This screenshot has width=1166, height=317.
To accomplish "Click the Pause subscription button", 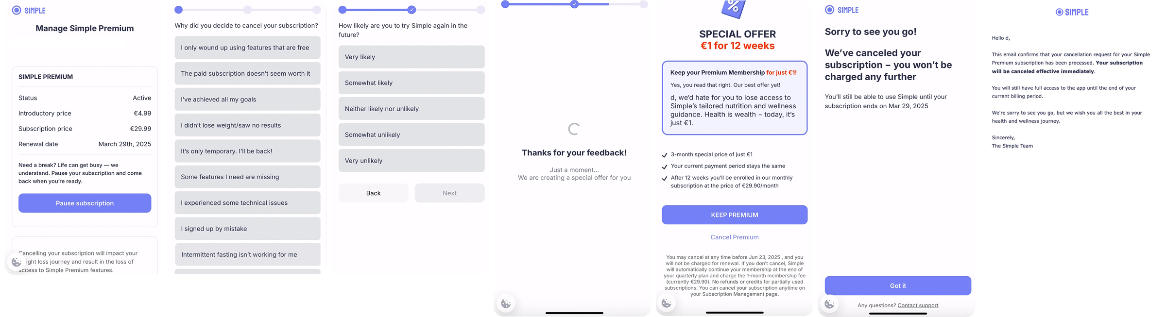I will [85, 203].
